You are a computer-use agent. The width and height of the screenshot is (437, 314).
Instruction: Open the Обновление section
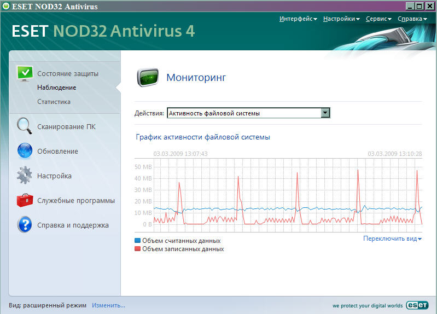point(57,151)
